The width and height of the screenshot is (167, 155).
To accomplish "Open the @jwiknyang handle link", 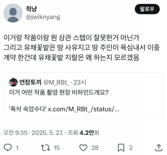I will coord(43,17).
